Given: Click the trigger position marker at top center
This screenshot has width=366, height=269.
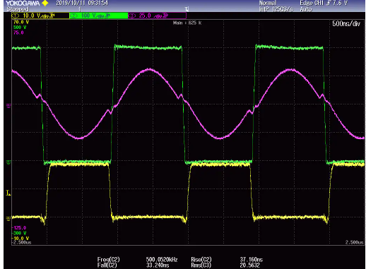Looking at the screenshot, I should [187, 9].
